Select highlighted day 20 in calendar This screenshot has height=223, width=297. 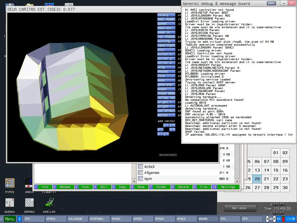pos(257,179)
